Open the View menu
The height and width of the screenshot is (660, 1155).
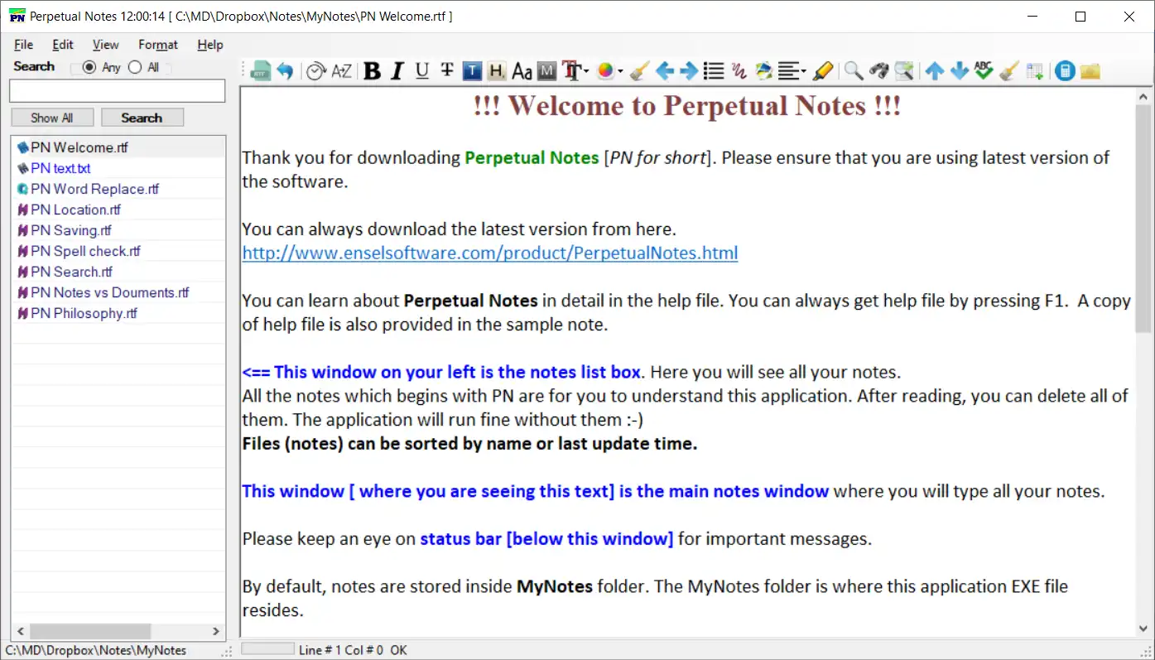pos(106,45)
